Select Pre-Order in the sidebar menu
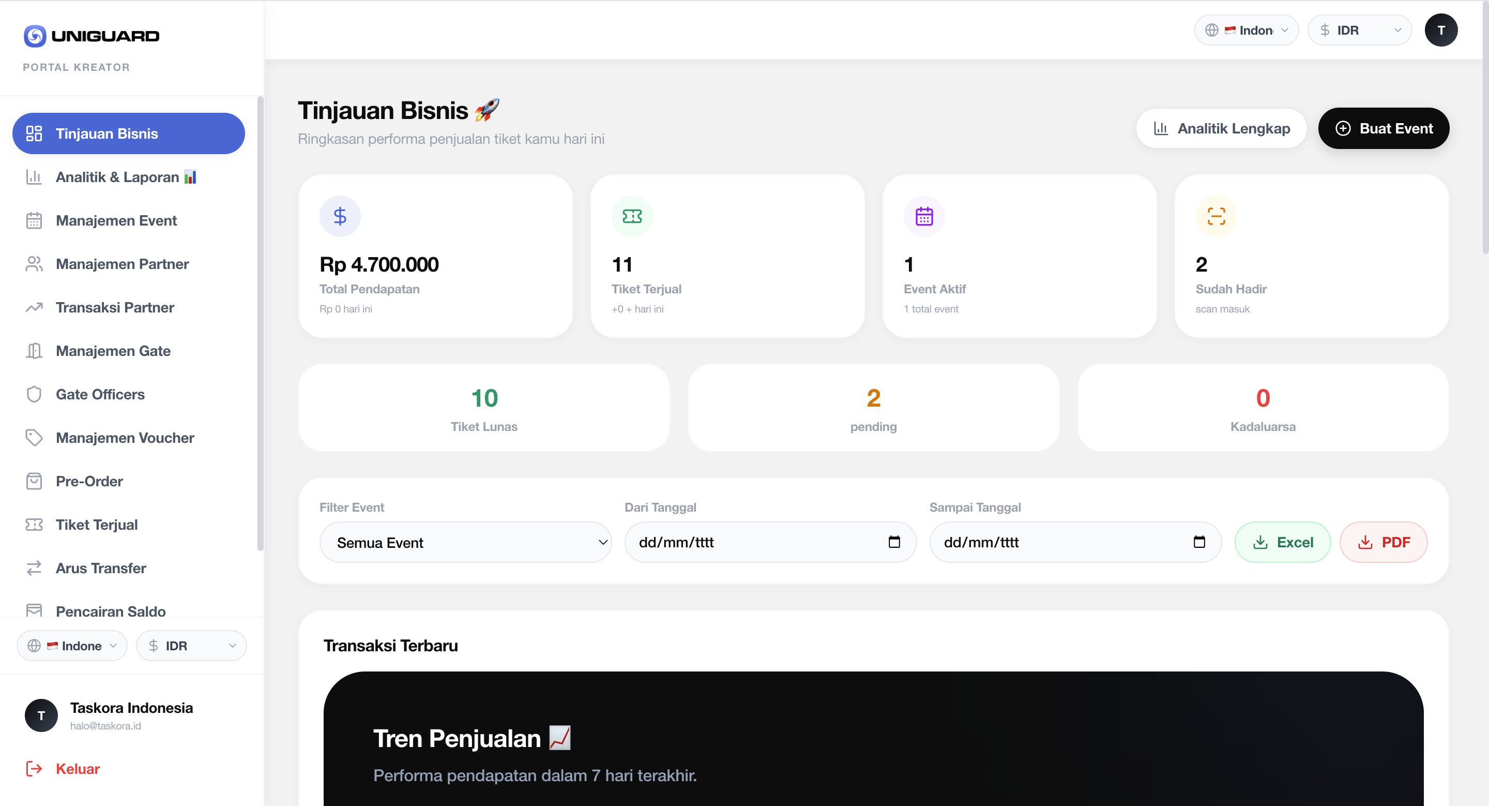 point(89,481)
